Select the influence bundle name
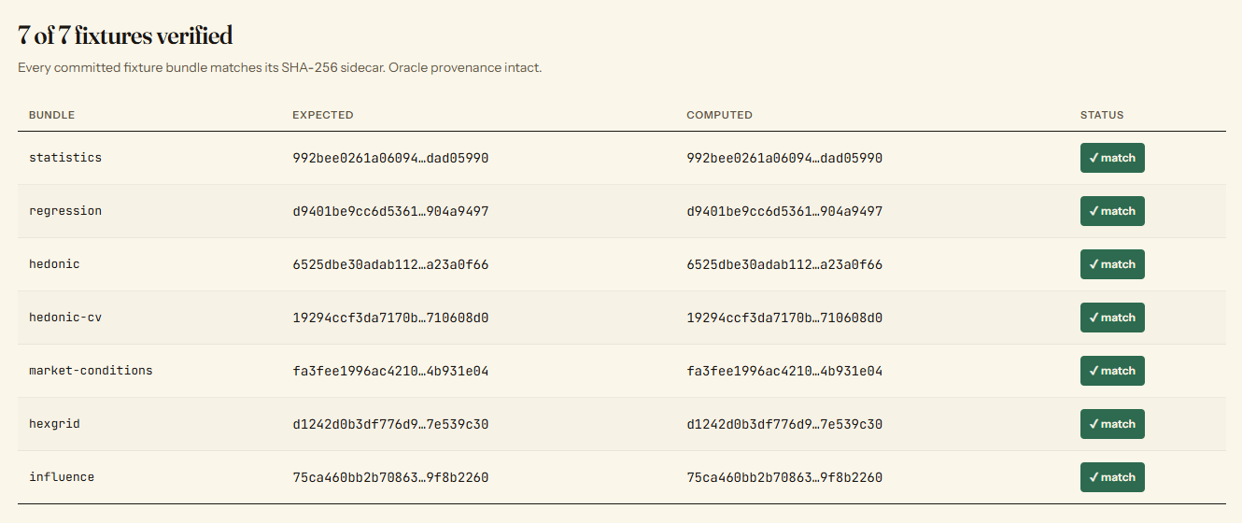 (x=62, y=477)
